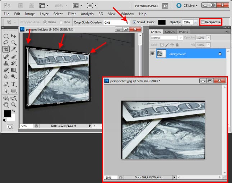Viewport: 232px width, 183px height.
Task: Select the Path Selection tool
Action: 6,91
